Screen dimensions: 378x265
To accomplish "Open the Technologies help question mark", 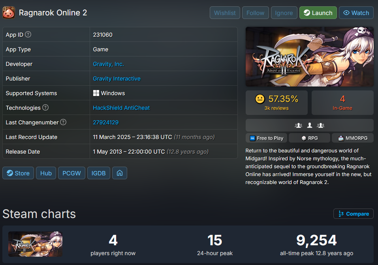I will [45, 107].
